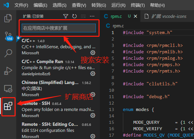Viewport: 194px width, 139px height.
Task: Open the 终端(T) menu
Action: tap(138, 5)
